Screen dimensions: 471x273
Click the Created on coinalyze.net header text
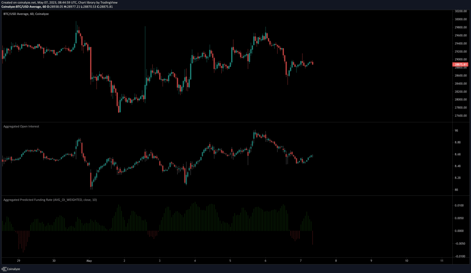click(x=59, y=2)
